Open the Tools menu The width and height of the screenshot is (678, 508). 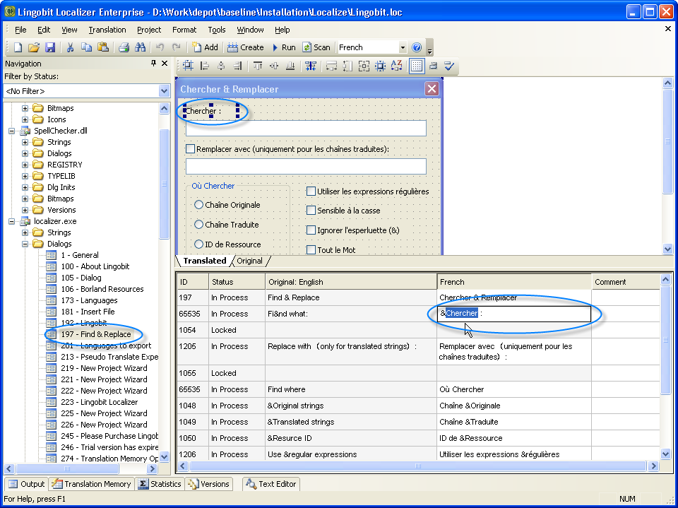point(217,30)
